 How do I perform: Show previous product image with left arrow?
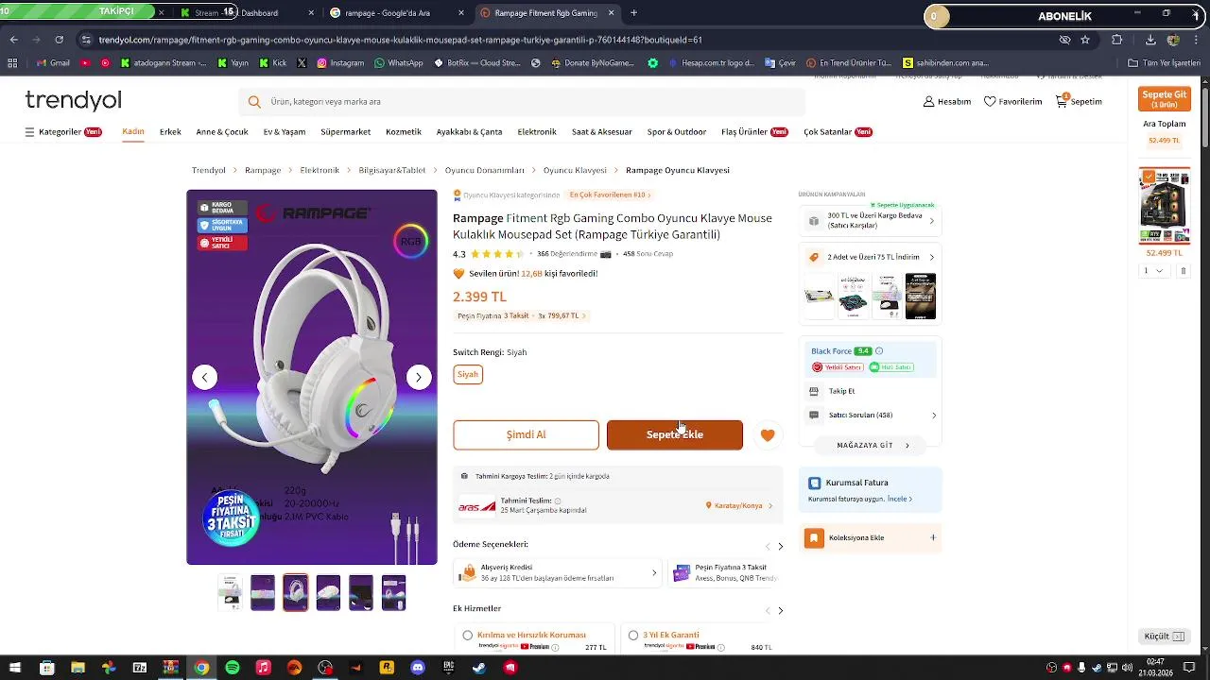tap(205, 378)
